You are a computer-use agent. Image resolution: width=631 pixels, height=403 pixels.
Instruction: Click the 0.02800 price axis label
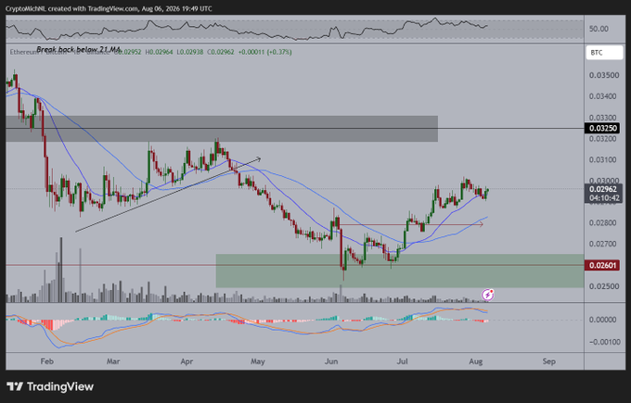tap(604, 223)
